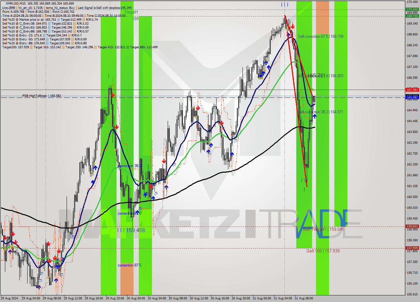
Task: Click the Sell %20 @ Market price info line
Action: (50, 19)
